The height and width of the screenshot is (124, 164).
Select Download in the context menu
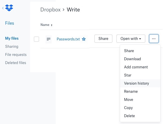[140, 59]
